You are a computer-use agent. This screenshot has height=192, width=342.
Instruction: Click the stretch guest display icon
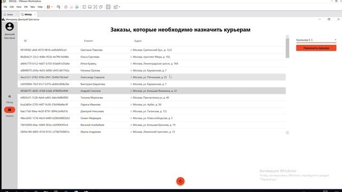point(115,7)
